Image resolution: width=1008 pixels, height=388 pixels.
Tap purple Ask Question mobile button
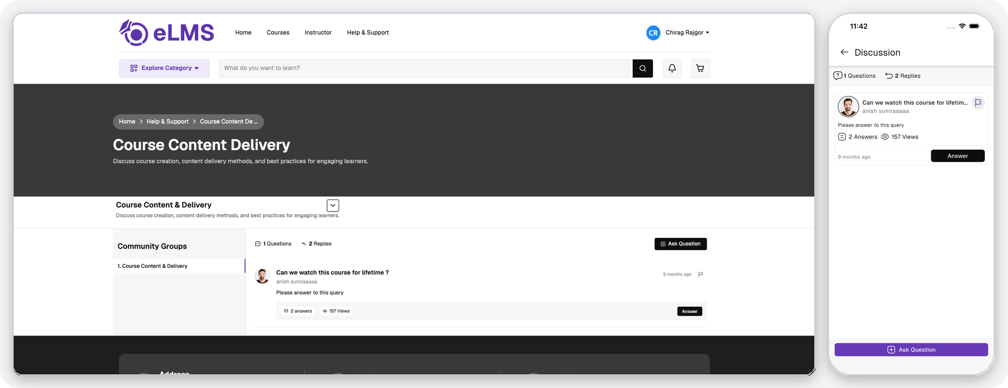[911, 350]
